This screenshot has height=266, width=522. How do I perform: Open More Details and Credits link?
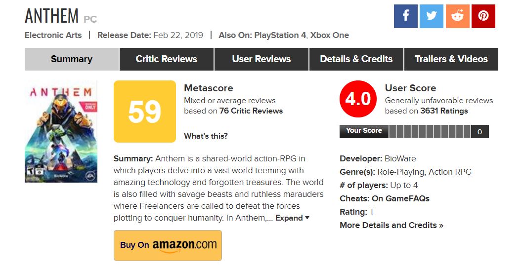pos(391,225)
